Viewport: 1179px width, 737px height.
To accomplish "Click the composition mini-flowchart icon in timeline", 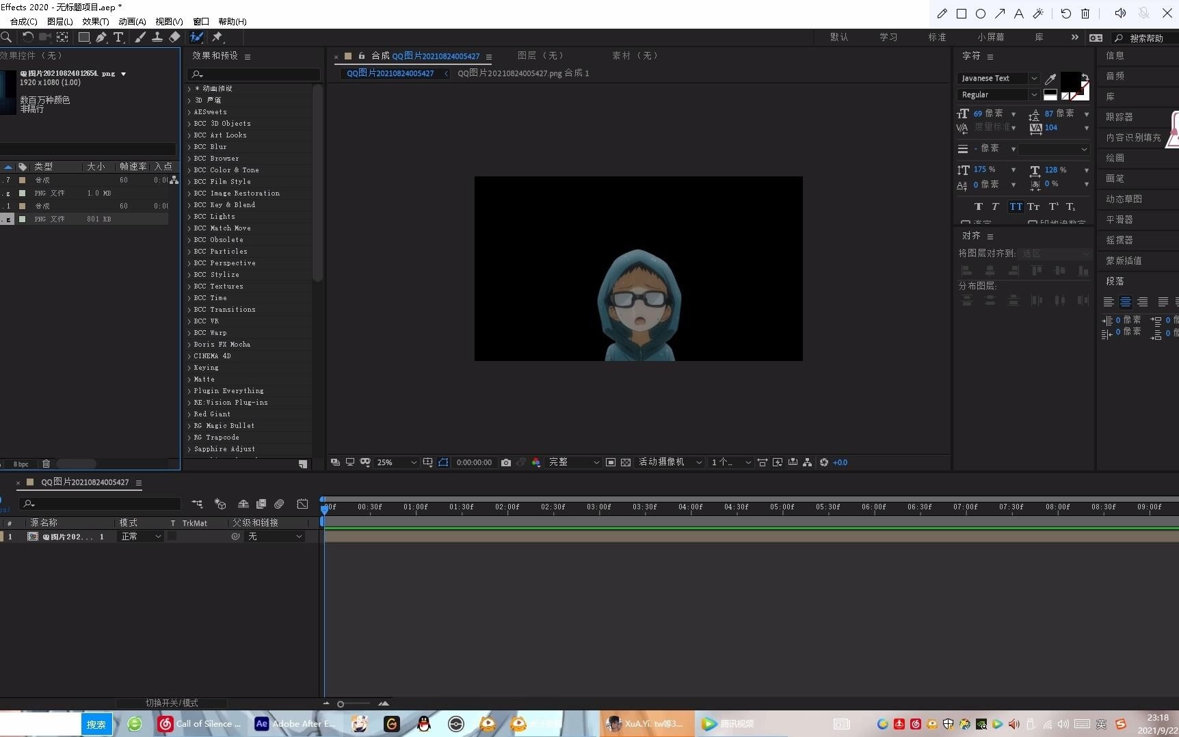I will tap(197, 504).
